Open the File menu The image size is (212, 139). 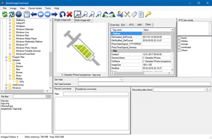(x=4, y=8)
